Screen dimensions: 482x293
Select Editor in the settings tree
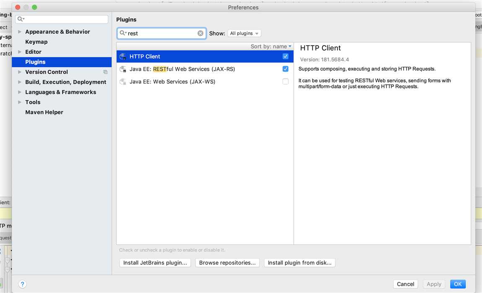pos(33,52)
